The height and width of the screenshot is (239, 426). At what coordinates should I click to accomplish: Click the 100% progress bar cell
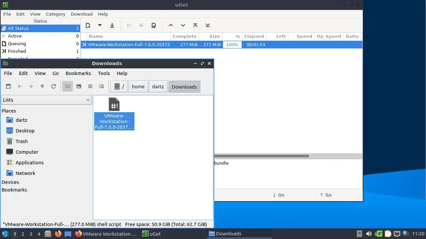232,44
